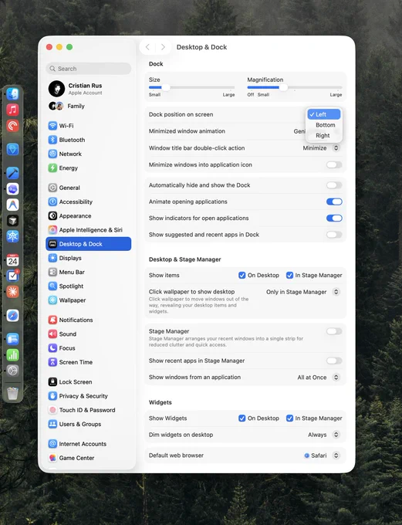Uncheck Show items In Stage Manager checkbox
Image resolution: width=402 pixels, height=525 pixels.
tap(289, 275)
